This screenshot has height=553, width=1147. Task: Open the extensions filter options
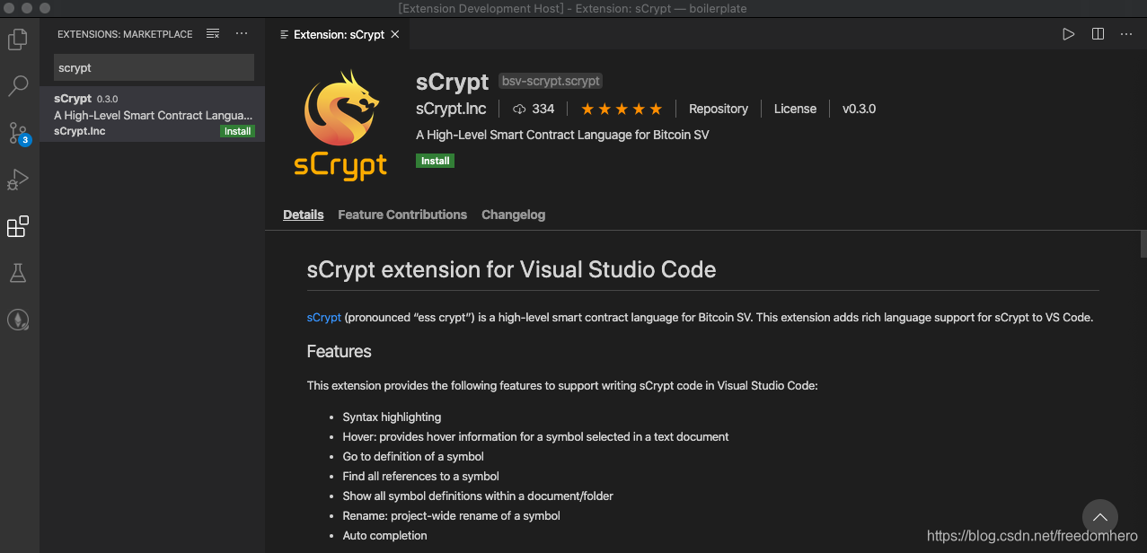213,33
